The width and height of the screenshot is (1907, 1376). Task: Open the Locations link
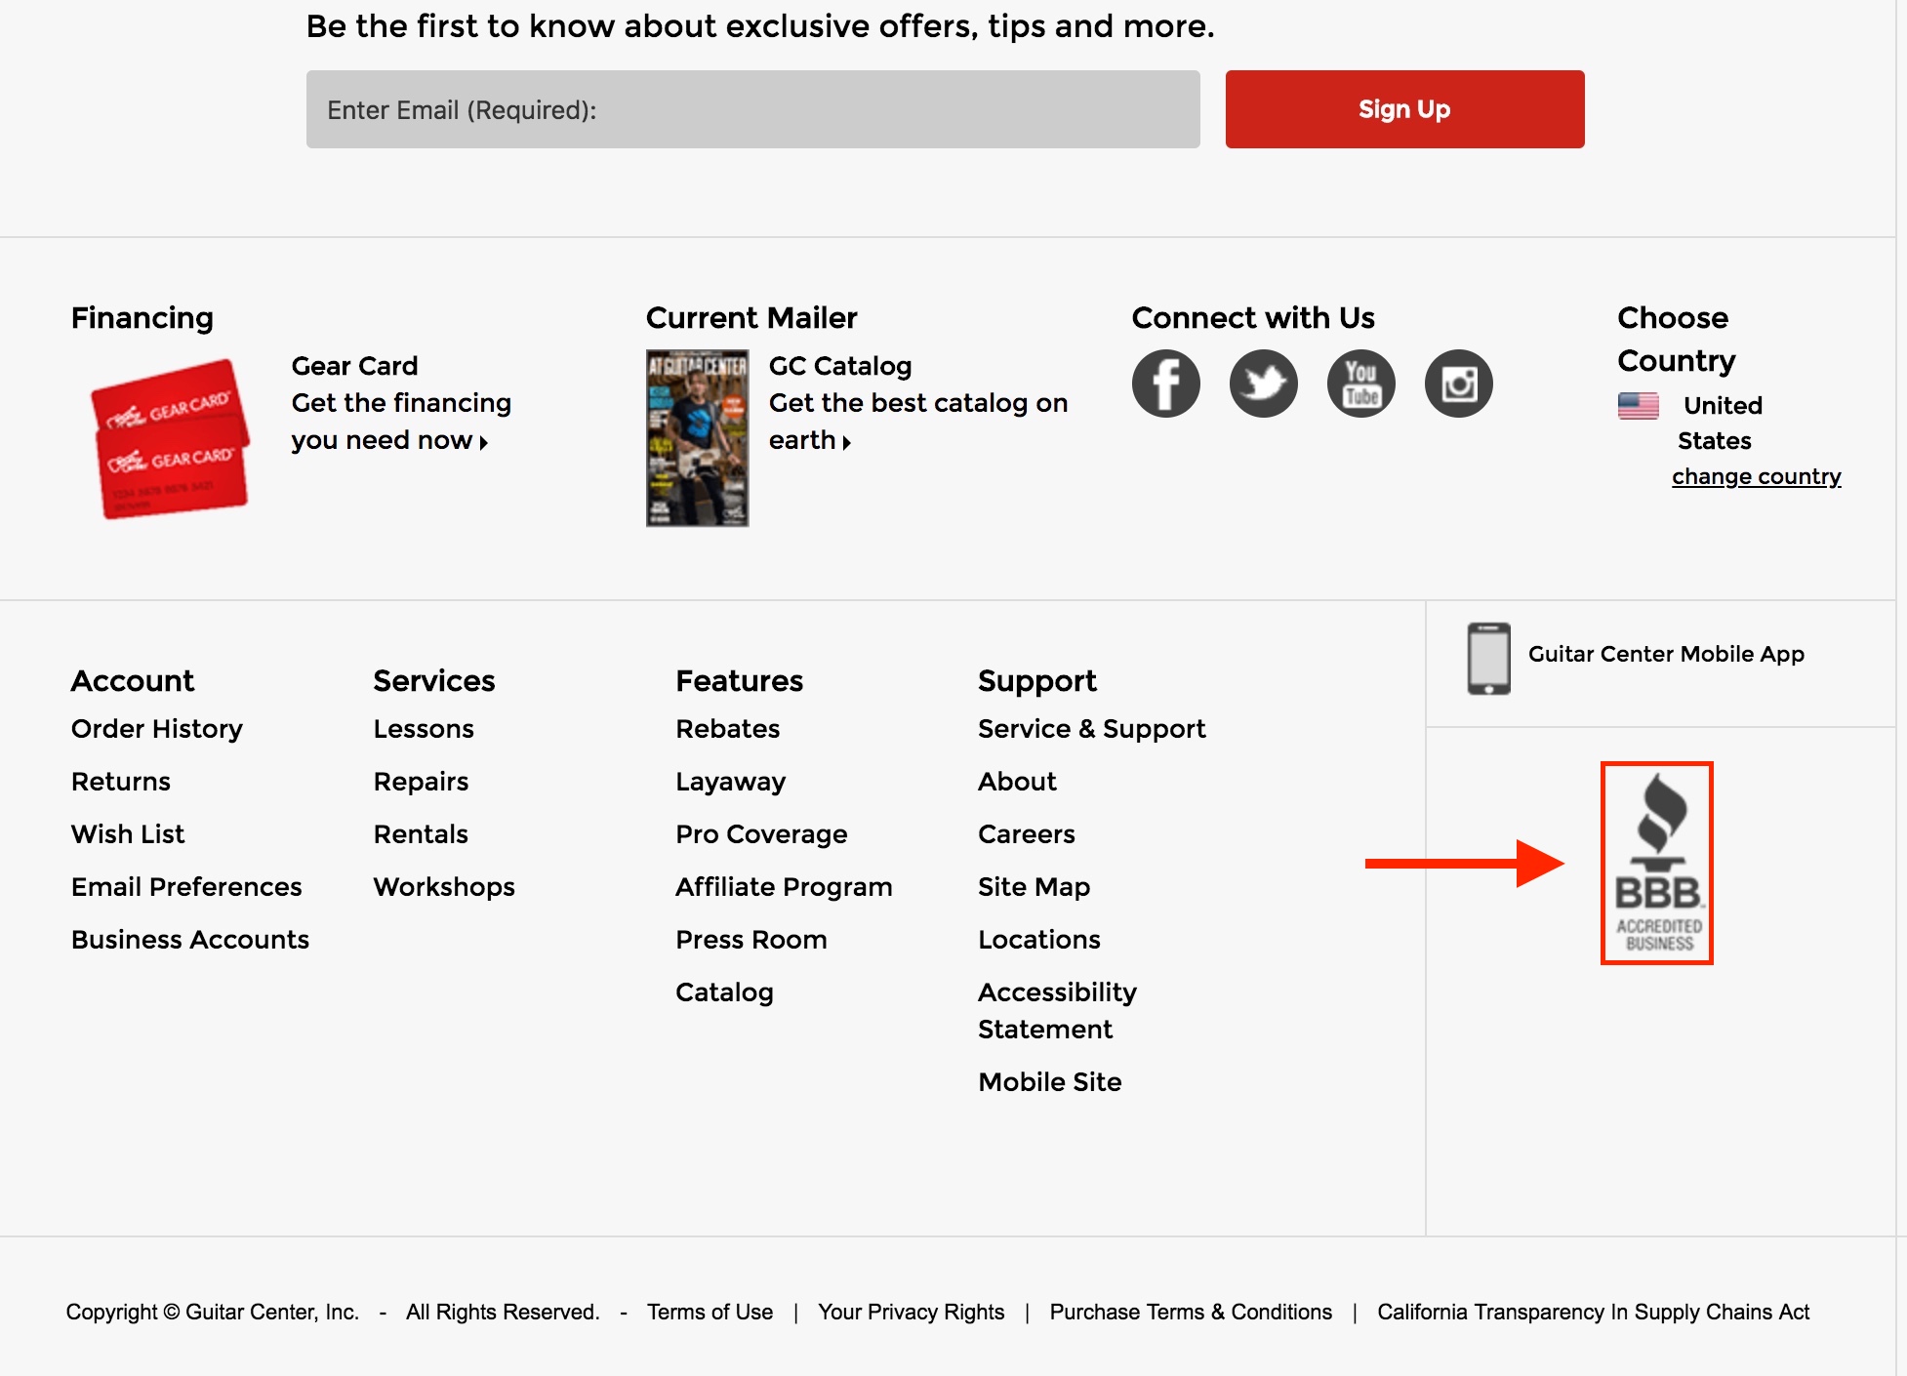click(x=1038, y=940)
